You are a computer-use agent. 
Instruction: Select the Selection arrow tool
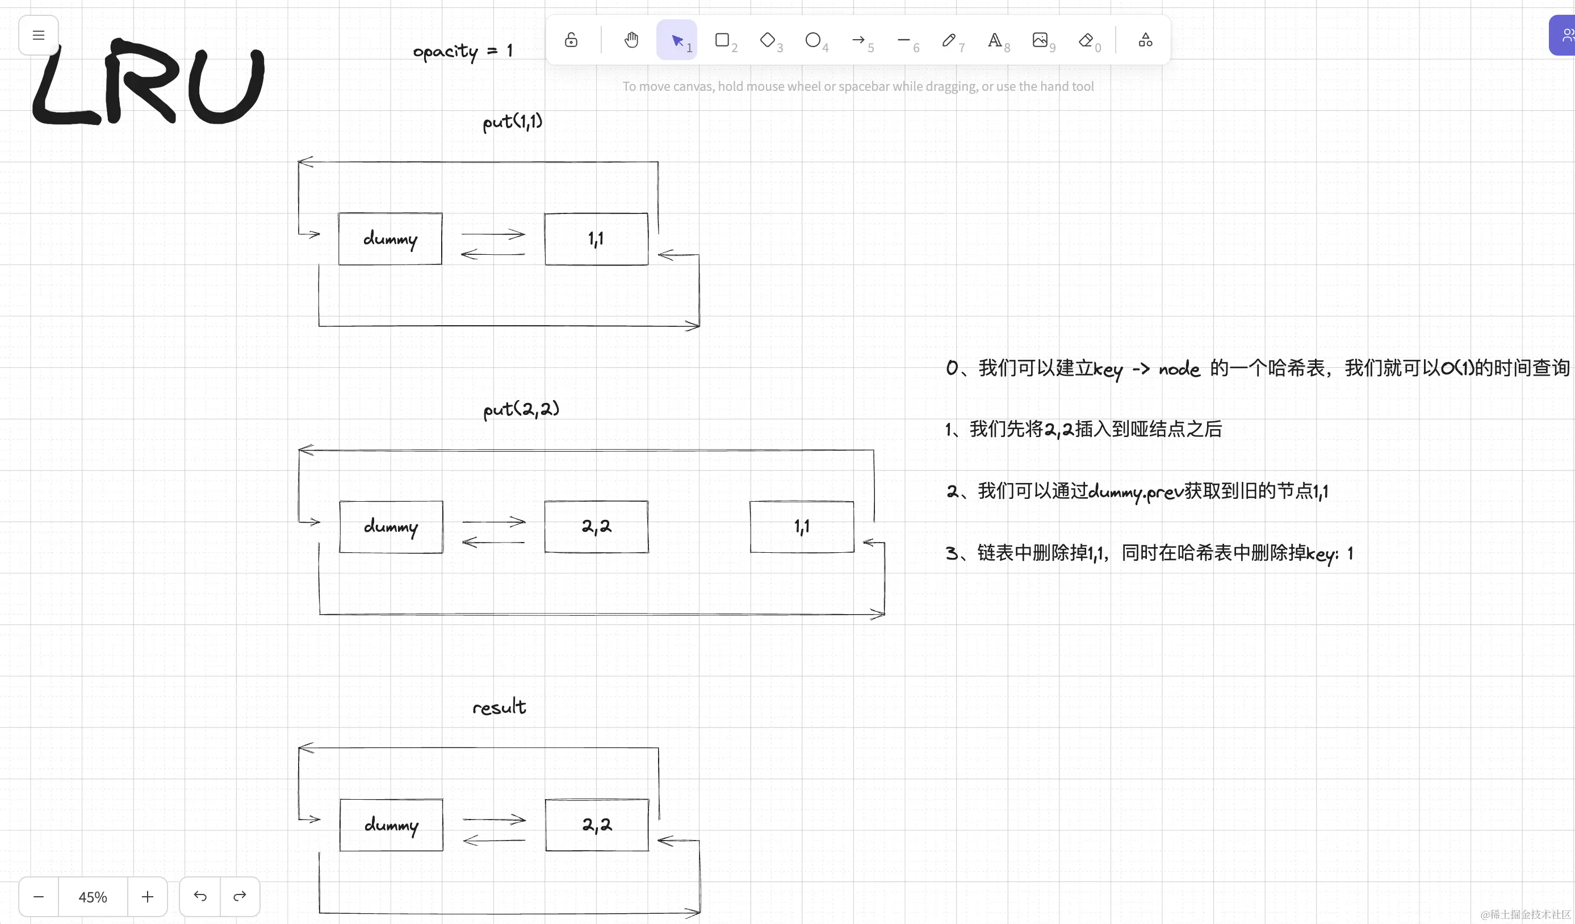click(677, 40)
